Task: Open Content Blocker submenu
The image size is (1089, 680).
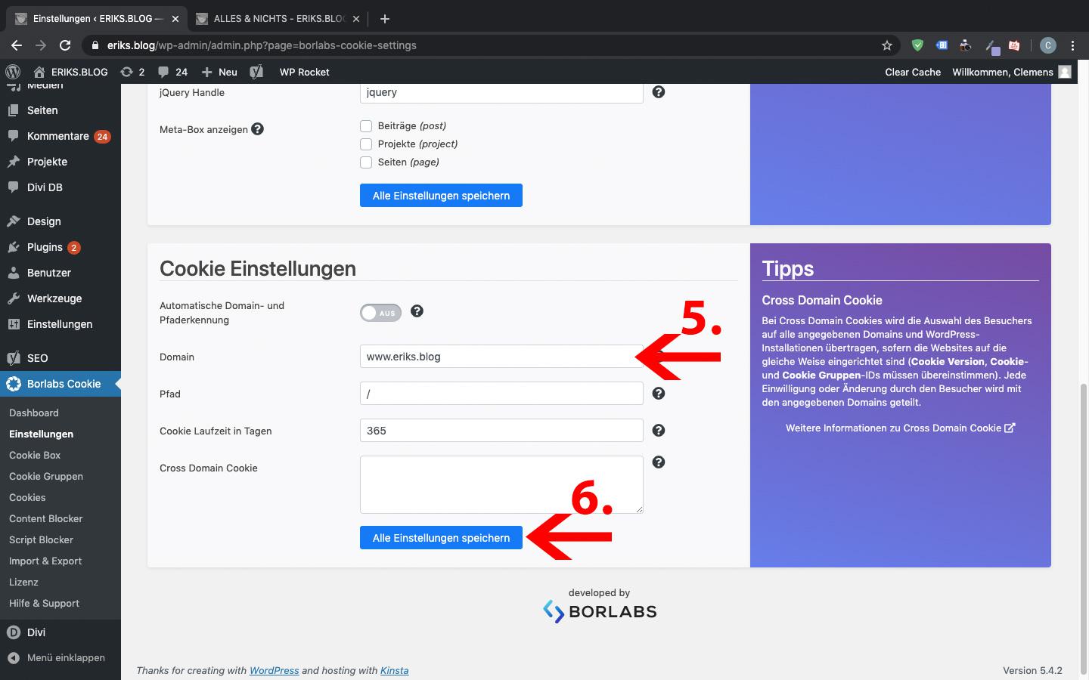Action: 46,518
